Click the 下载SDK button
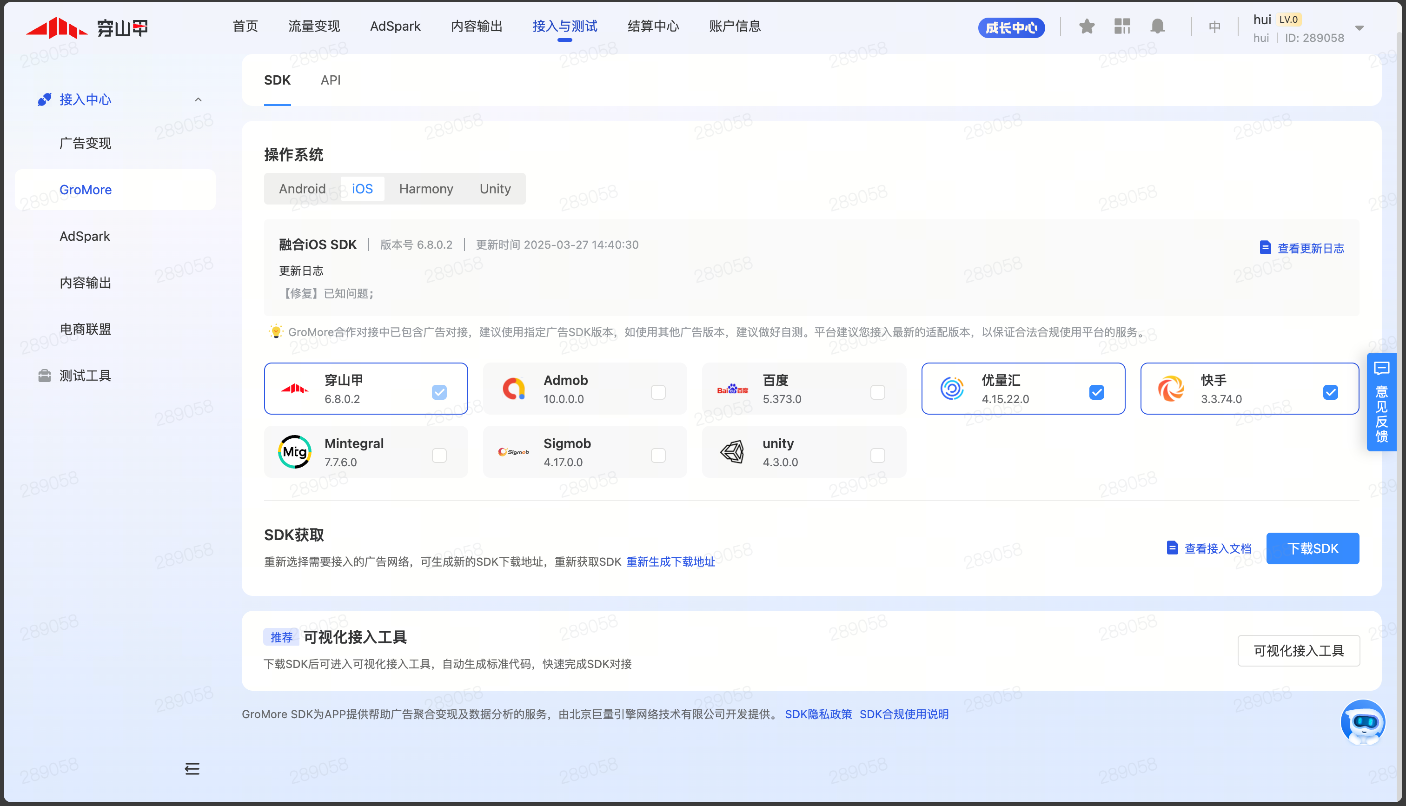Screen dimensions: 1406x806 [1313, 548]
